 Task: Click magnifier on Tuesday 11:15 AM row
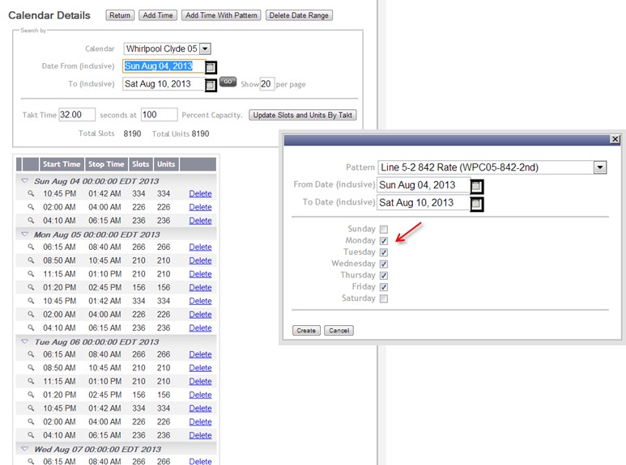coord(31,381)
